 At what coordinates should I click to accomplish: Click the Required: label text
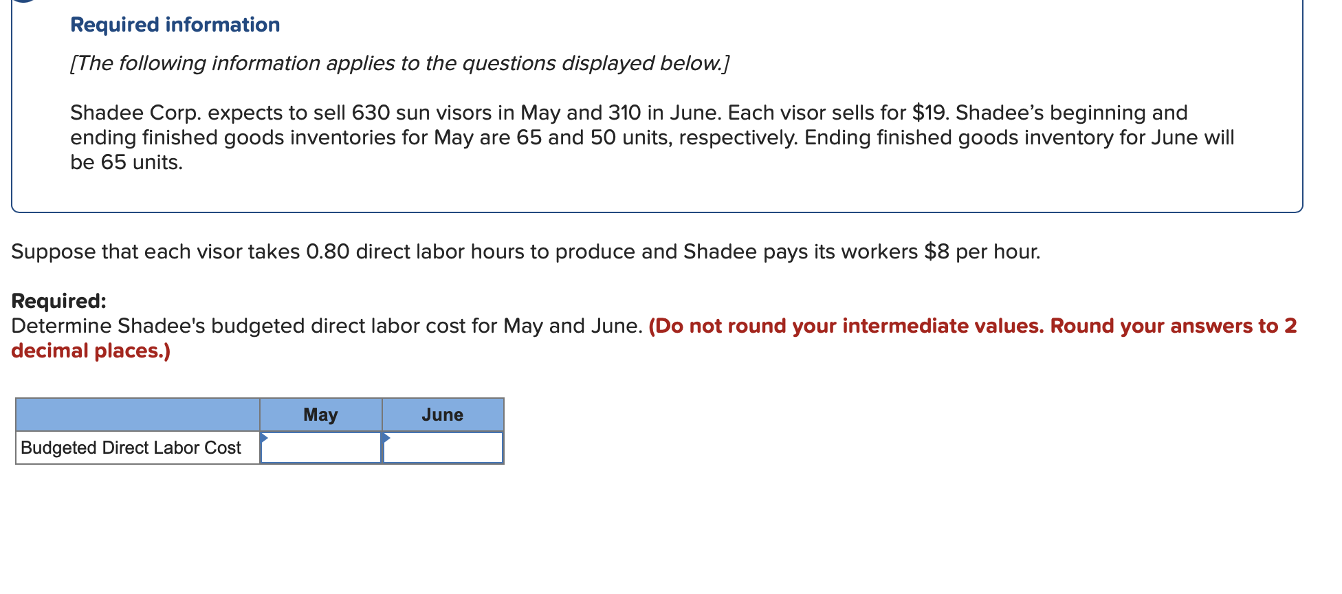58,301
